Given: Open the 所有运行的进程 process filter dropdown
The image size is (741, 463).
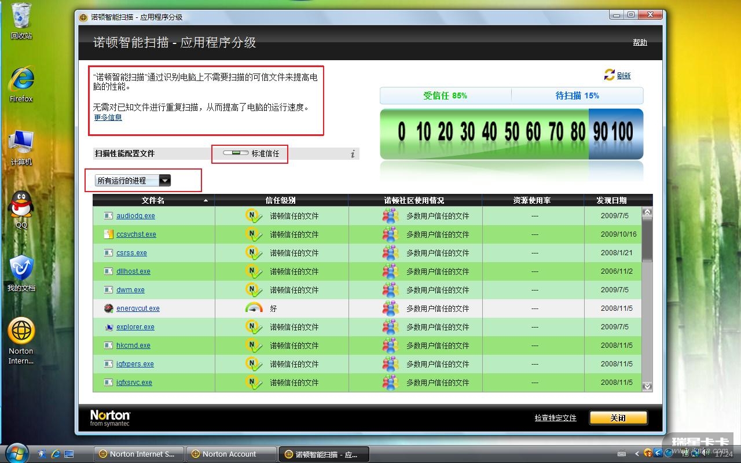Looking at the screenshot, I should click(133, 181).
